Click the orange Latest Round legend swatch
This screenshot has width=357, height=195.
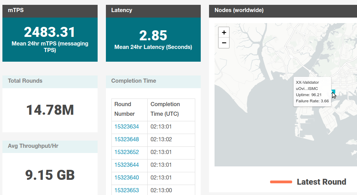(281, 182)
